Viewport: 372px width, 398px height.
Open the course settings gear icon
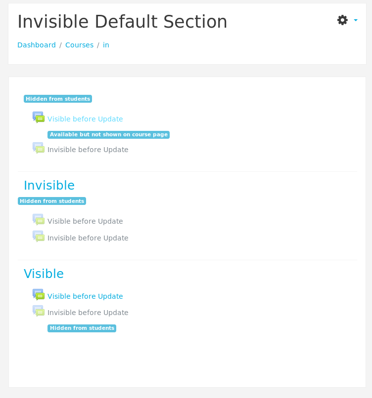pyautogui.click(x=342, y=20)
